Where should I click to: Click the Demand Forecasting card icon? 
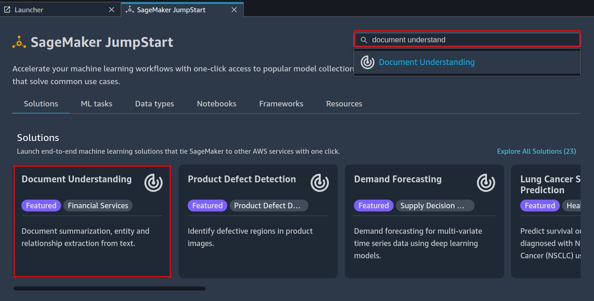(x=486, y=183)
